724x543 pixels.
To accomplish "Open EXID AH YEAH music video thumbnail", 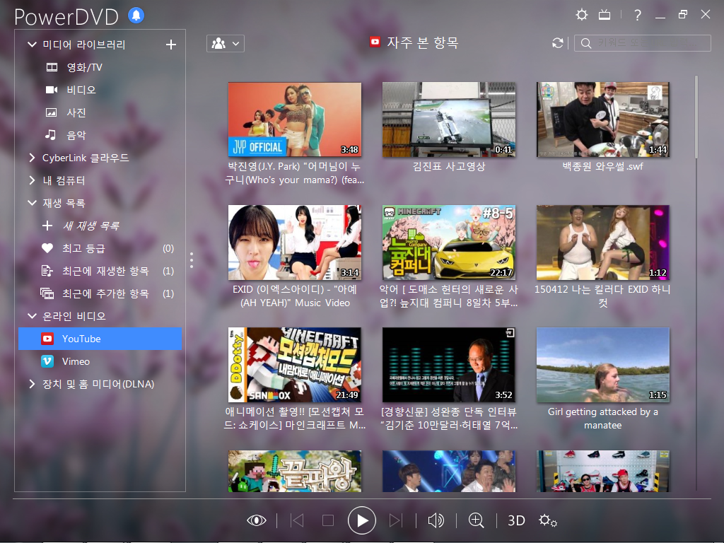I will pyautogui.click(x=295, y=243).
